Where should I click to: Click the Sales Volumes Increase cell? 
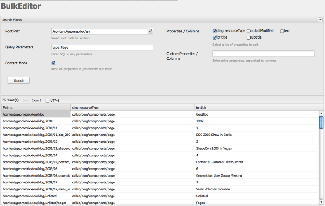coord(257,189)
